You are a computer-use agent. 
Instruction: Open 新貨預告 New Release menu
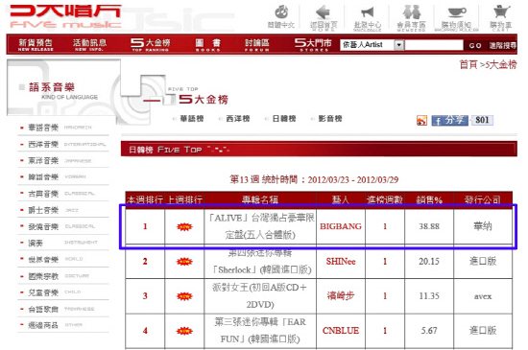coord(36,45)
